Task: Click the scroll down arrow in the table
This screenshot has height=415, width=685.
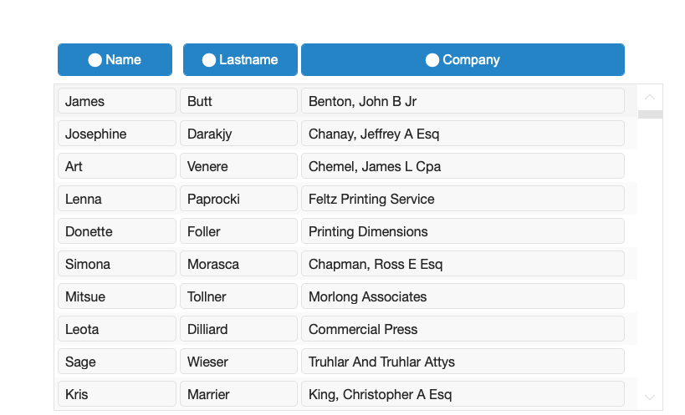Action: [x=650, y=397]
